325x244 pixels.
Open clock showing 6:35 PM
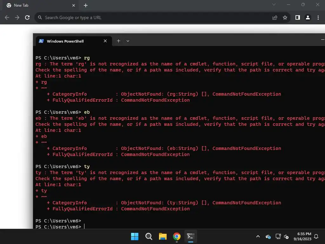[302, 236]
